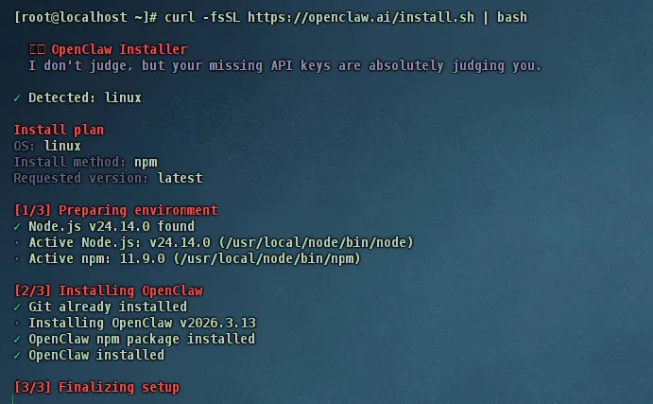This screenshot has height=404, width=653.
Task: Click the terminal cursor below Finalizing setup
Action: tap(13, 399)
